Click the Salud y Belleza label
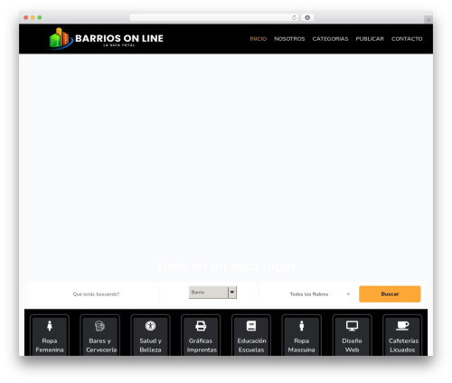 tap(150, 345)
